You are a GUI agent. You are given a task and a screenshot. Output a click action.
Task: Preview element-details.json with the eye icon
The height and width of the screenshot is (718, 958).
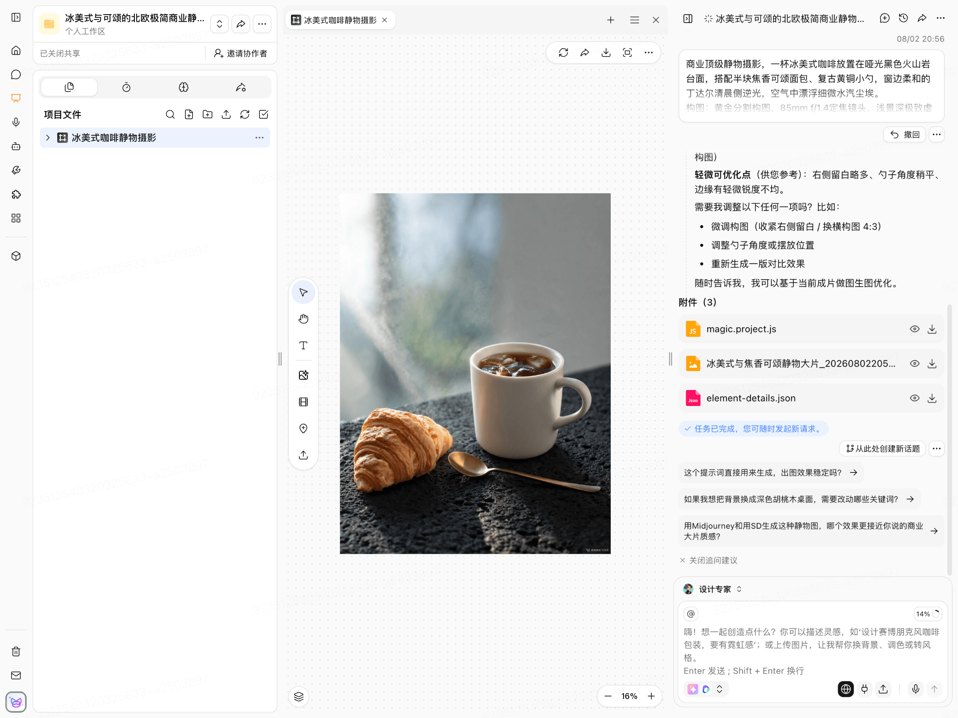(x=915, y=398)
